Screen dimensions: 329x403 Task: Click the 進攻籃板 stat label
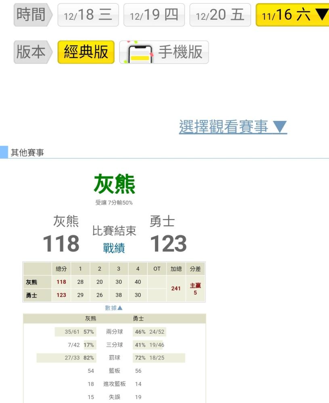pyautogui.click(x=115, y=384)
